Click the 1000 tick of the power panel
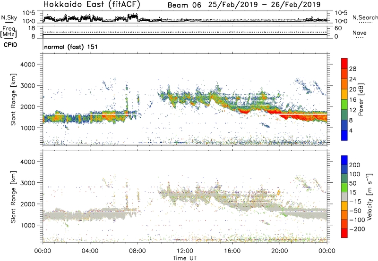This screenshot has width=378, height=261. coord(28,128)
